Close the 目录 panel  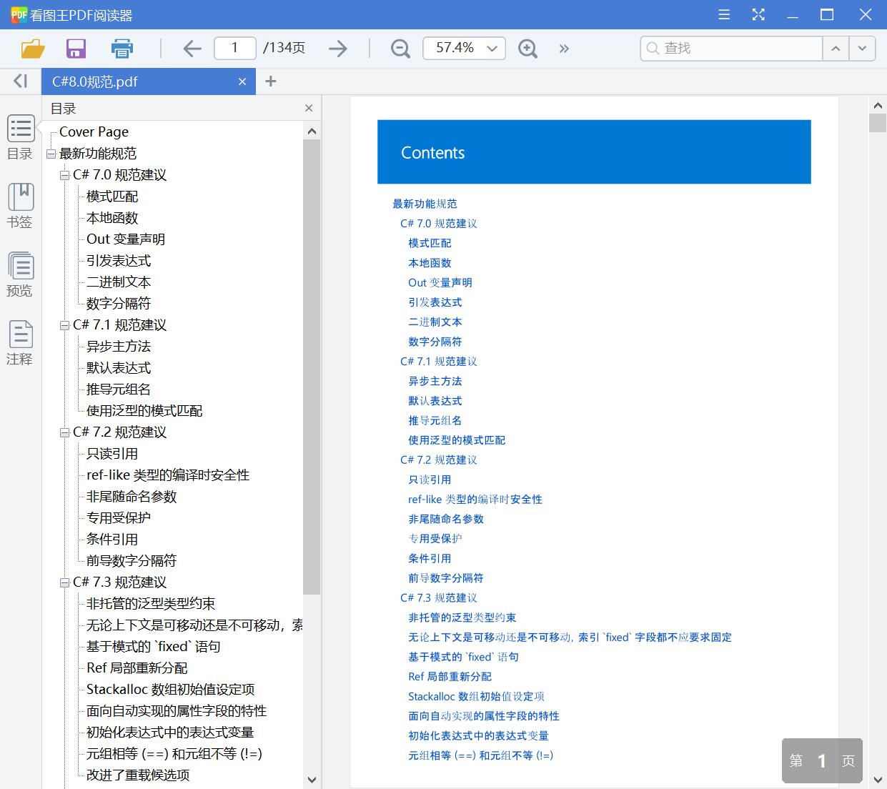308,108
